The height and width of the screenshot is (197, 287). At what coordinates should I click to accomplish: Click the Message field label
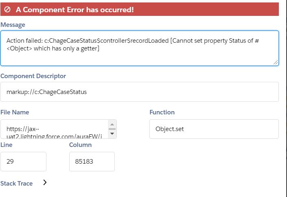click(x=13, y=25)
